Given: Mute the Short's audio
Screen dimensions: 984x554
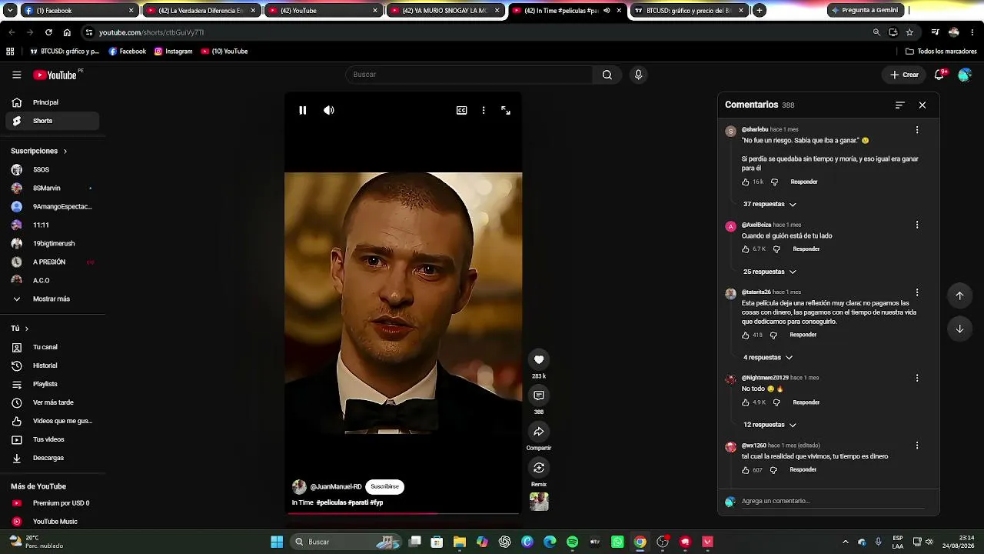Looking at the screenshot, I should click(x=329, y=110).
